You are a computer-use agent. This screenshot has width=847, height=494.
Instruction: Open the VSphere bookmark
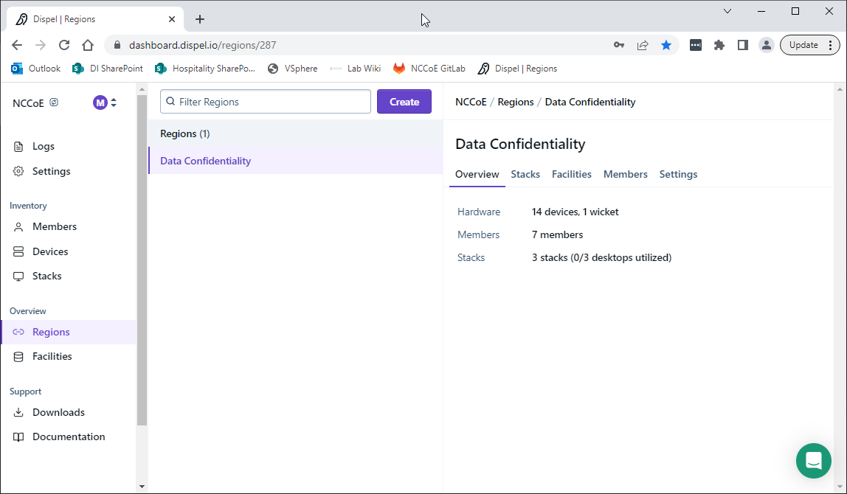292,69
